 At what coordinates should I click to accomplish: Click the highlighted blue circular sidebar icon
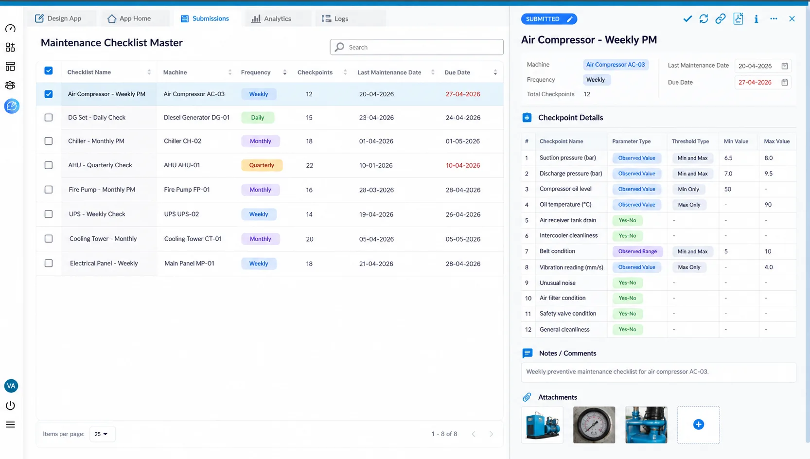(x=12, y=106)
